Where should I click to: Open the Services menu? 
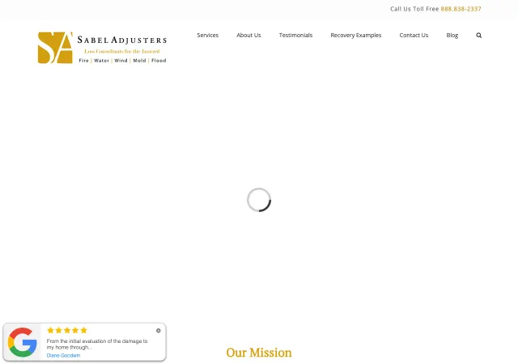click(x=208, y=35)
